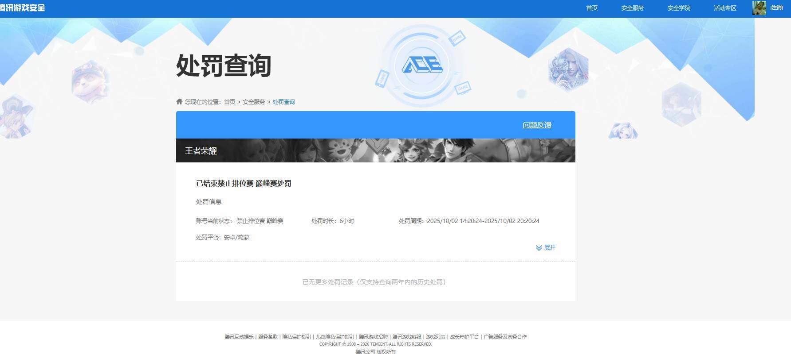Open 广告服务及商务合作 footer link
Viewport: 791px width, 362px height.
point(505,337)
